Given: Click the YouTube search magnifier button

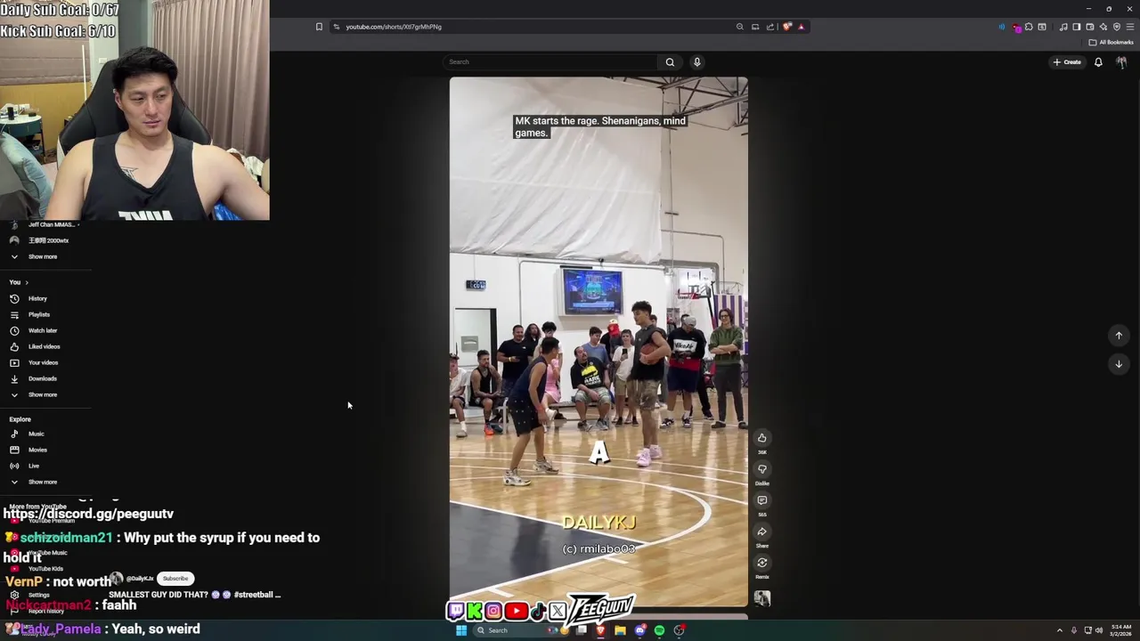Looking at the screenshot, I should click(x=670, y=62).
